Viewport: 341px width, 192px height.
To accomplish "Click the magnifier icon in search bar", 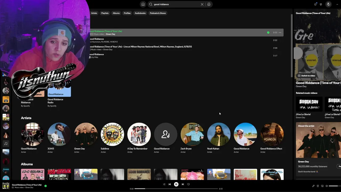I will point(151,4).
